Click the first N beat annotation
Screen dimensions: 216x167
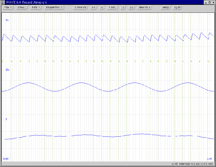[x=3, y=61]
